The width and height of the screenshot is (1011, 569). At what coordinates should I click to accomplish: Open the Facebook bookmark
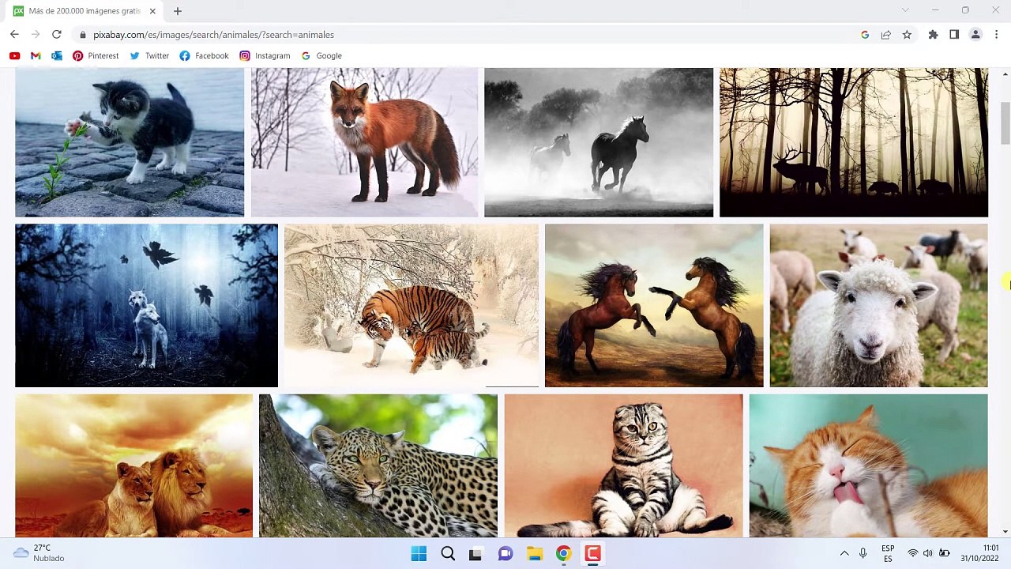tap(204, 56)
